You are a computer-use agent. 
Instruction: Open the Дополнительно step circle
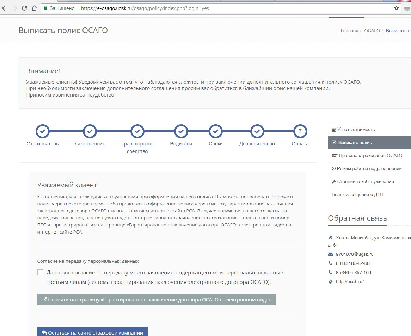[x=257, y=131]
